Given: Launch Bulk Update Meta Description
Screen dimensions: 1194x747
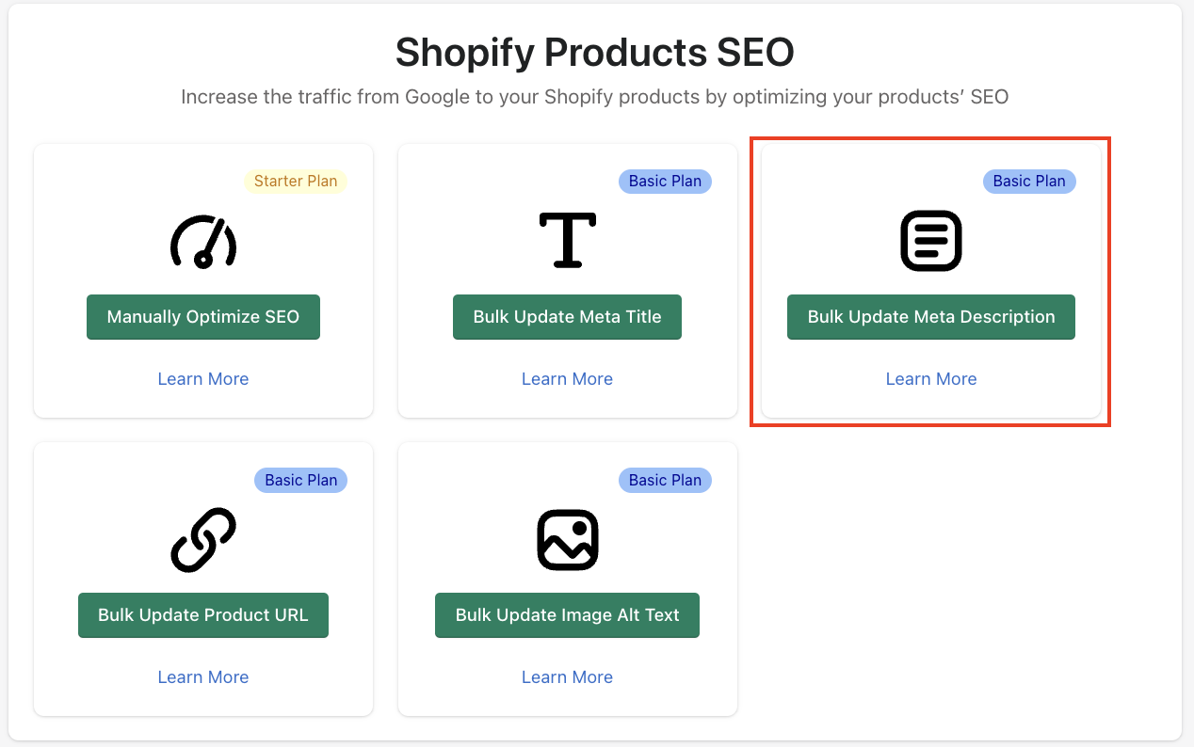Looking at the screenshot, I should point(931,317).
